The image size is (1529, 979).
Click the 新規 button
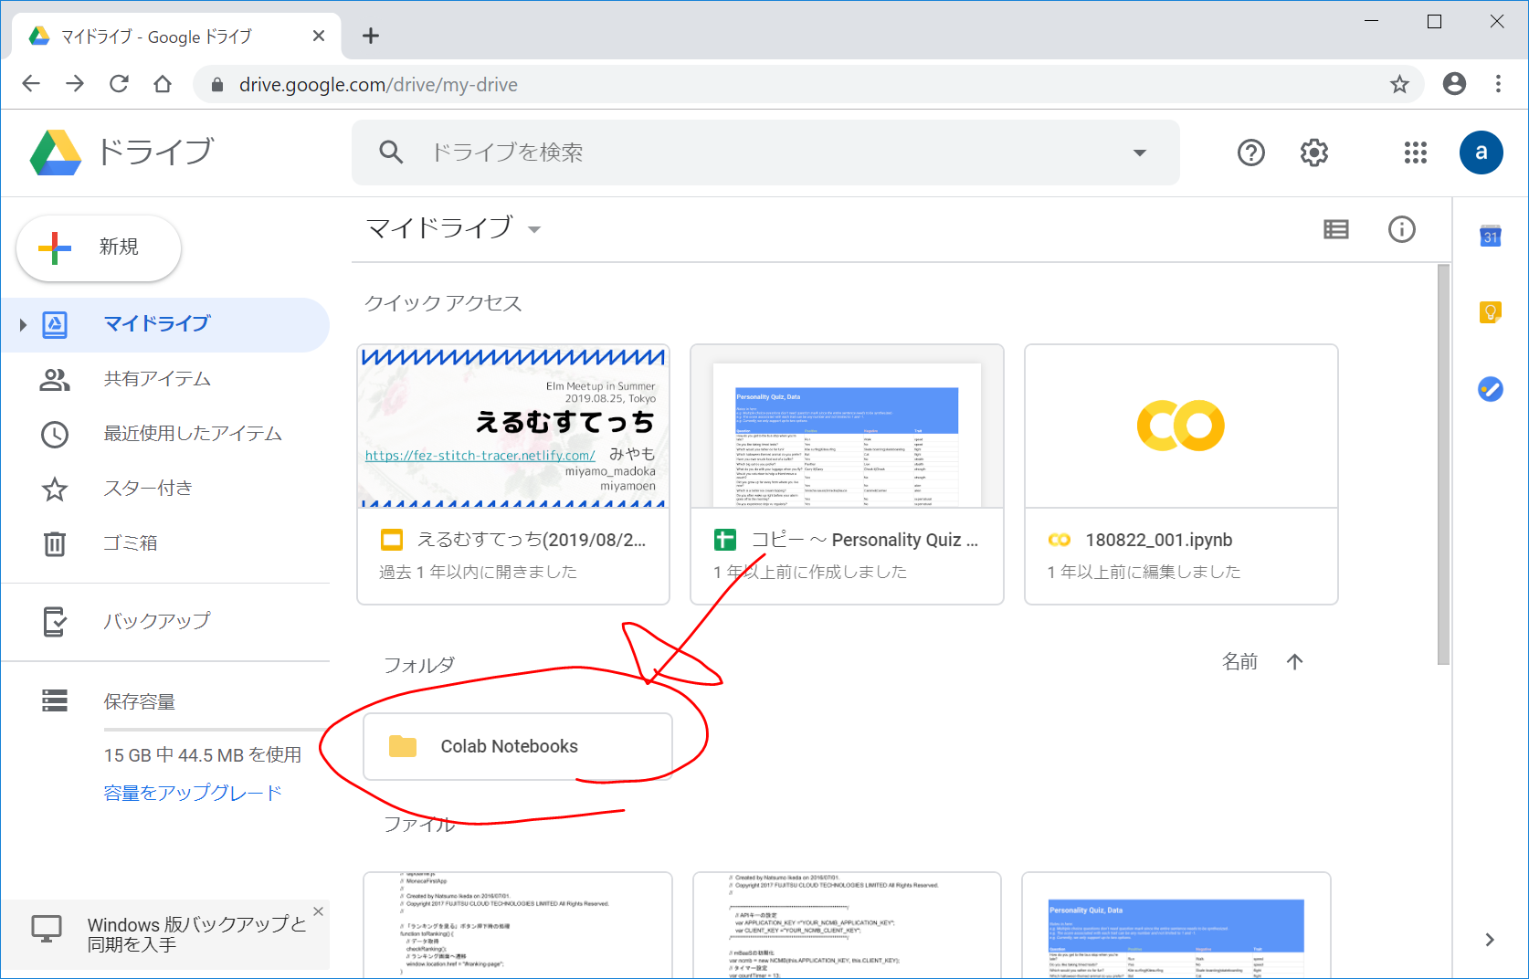[99, 247]
